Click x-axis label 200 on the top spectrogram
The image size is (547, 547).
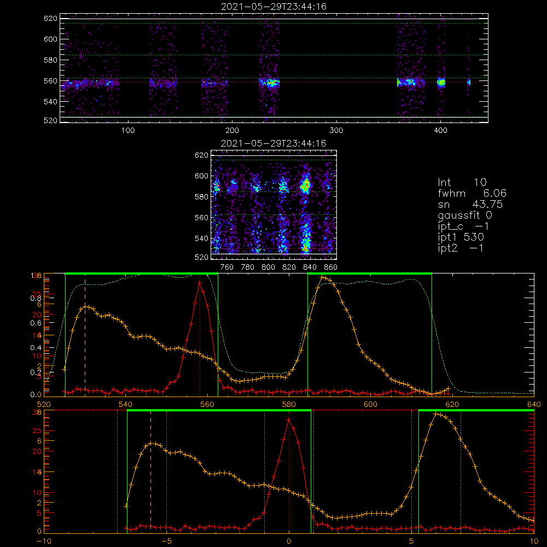coord(232,131)
